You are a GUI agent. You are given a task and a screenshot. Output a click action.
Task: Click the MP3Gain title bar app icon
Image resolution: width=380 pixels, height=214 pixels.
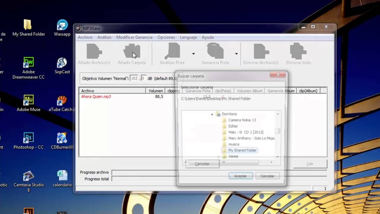coord(78,28)
